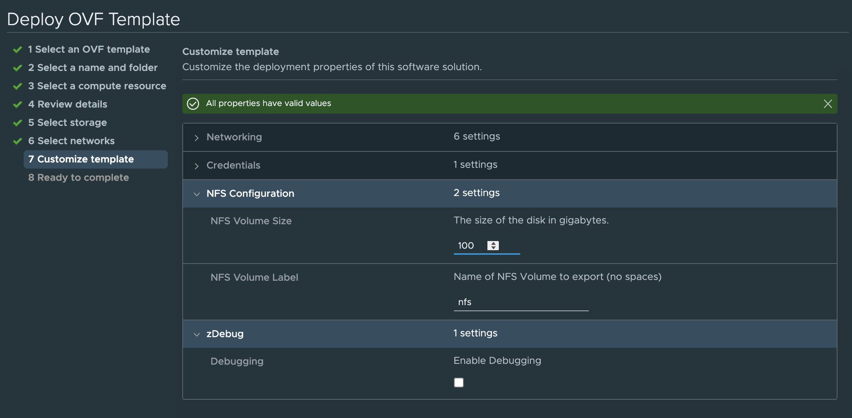
Task: Click step 8 Ready to complete
Action: 79,178
